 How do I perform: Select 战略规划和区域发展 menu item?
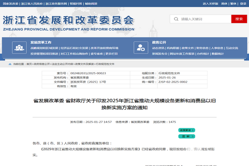click(x=44, y=48)
